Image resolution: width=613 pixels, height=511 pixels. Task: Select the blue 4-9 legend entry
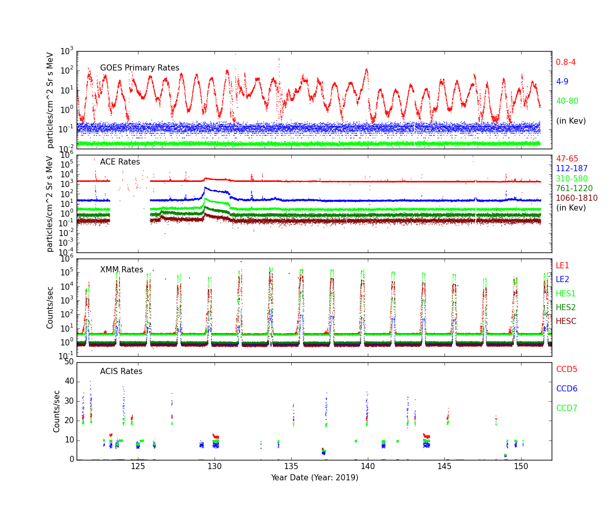click(562, 82)
